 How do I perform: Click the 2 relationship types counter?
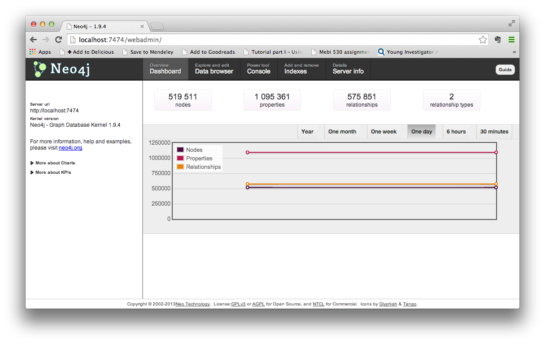(x=452, y=100)
